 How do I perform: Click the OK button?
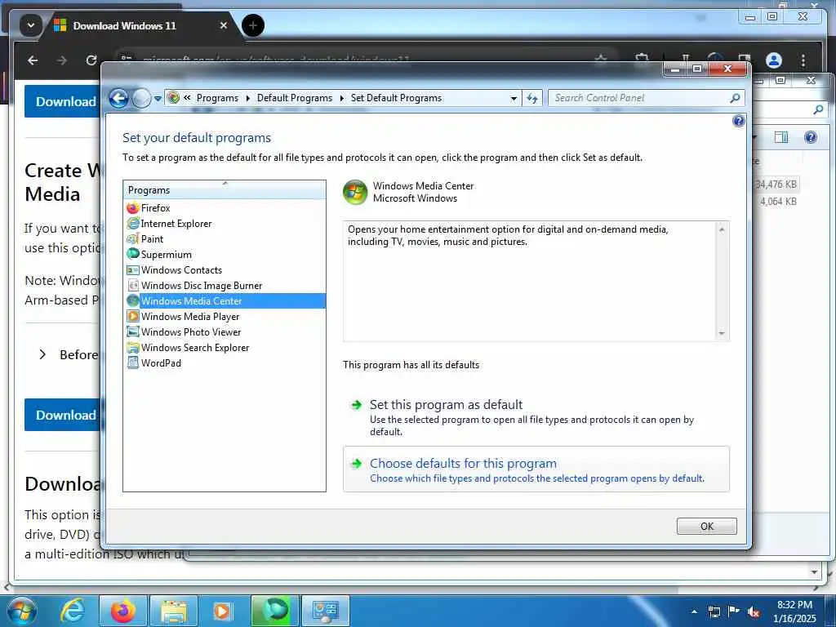tap(706, 527)
